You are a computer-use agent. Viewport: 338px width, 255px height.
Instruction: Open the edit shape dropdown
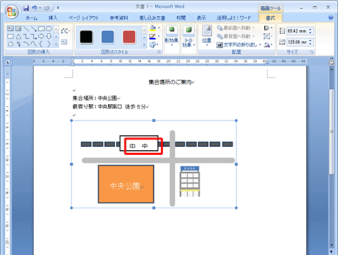pyautogui.click(x=66, y=30)
